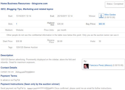Click the Start date 13/10/2011 value

tap(23, 16)
